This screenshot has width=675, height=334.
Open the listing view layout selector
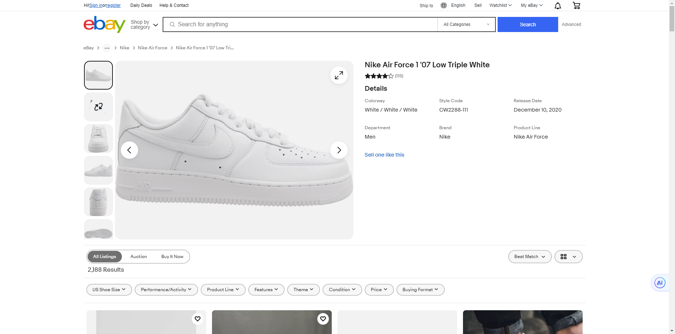point(568,256)
